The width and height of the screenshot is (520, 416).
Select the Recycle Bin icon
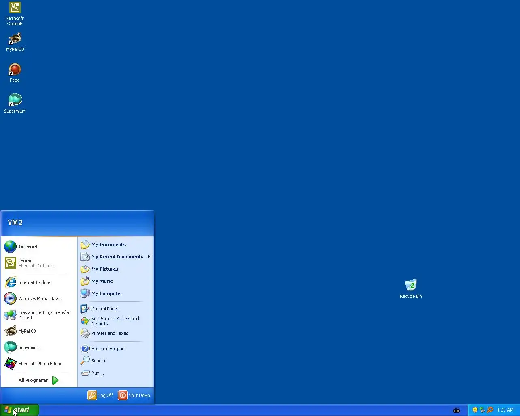(411, 289)
